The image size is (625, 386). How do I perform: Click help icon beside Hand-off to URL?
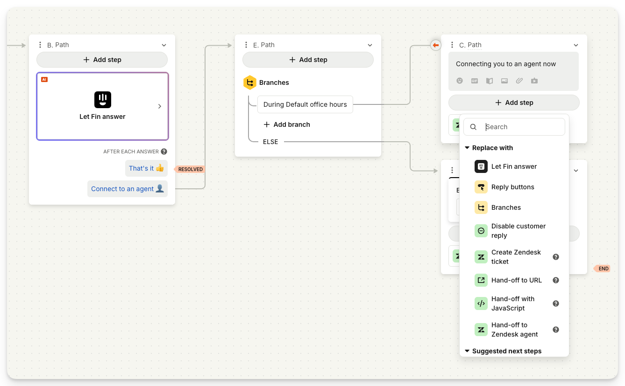point(556,280)
